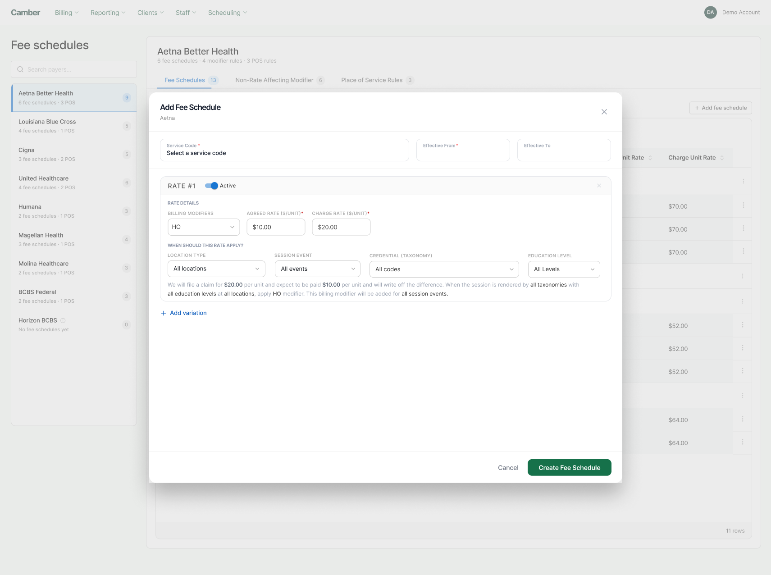The image size is (771, 575).
Task: Remove Rate #1 with its small X icon
Action: click(599, 186)
